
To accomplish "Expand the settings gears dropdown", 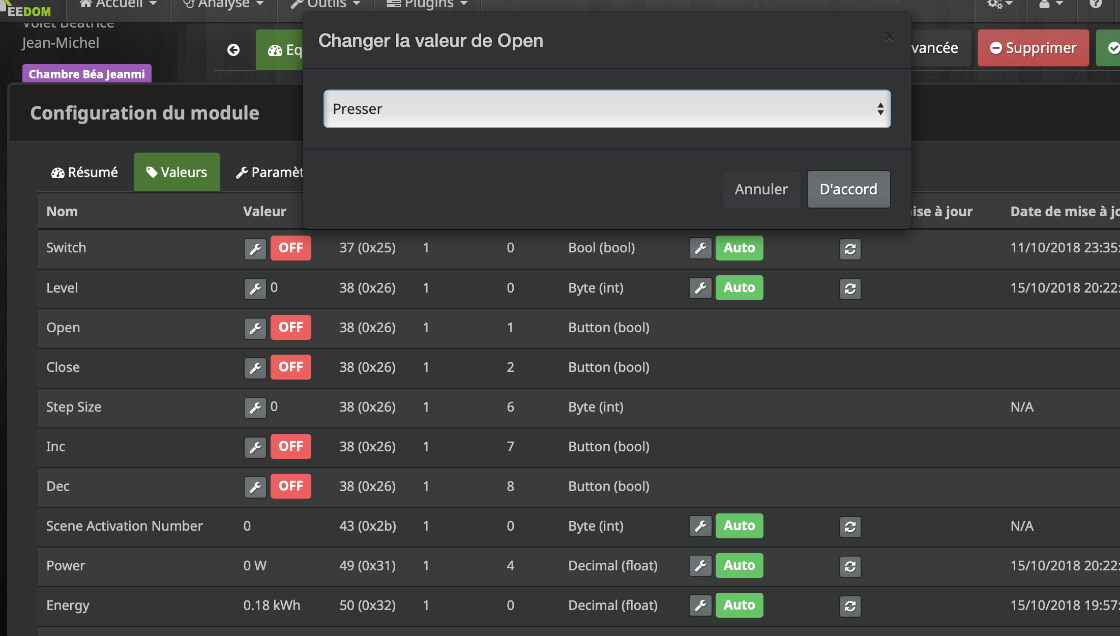I will coord(1000,4).
